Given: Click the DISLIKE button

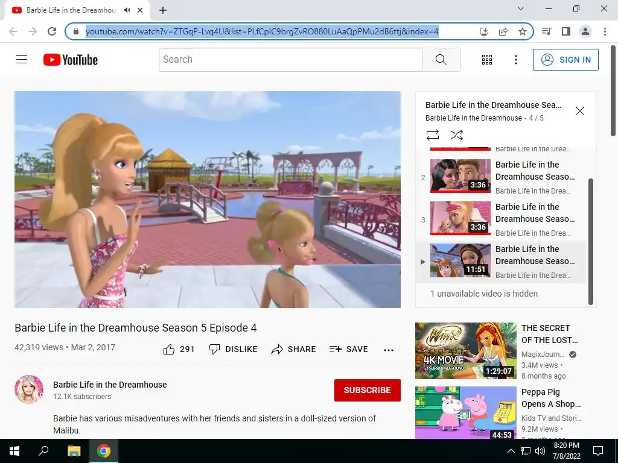Looking at the screenshot, I should 233,349.
